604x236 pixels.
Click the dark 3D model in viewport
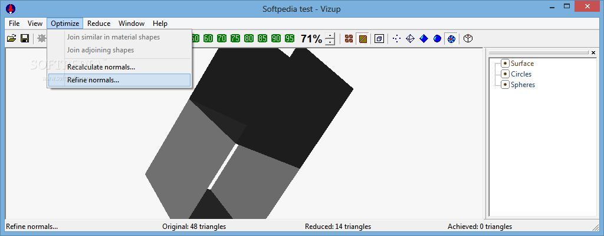pos(250,135)
